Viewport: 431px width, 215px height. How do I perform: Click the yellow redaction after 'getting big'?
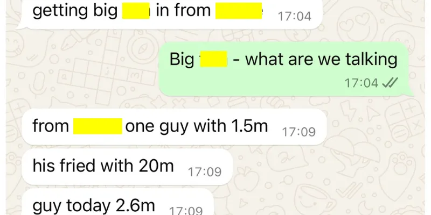[x=136, y=11]
